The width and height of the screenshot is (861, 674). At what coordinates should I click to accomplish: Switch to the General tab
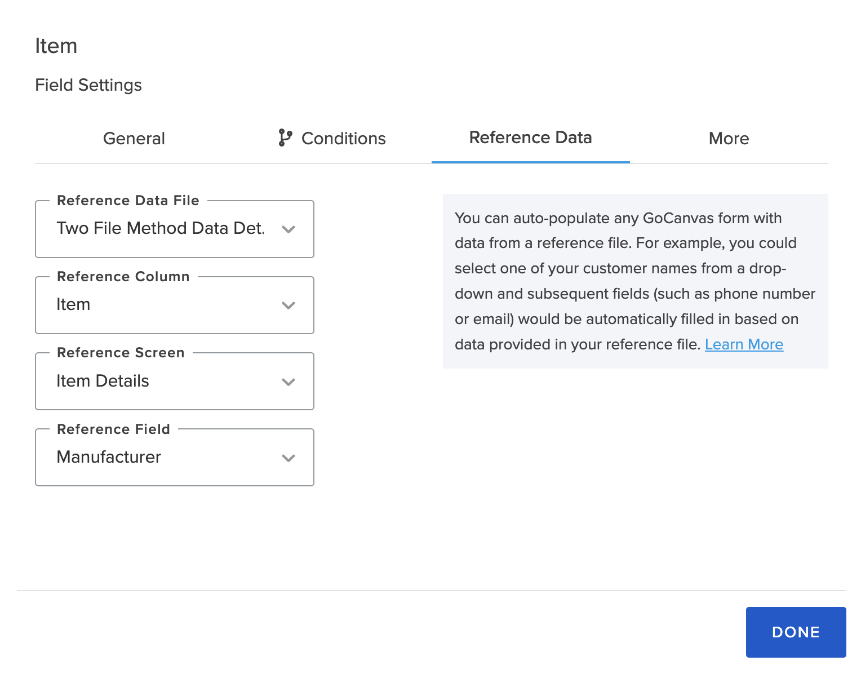pos(134,138)
